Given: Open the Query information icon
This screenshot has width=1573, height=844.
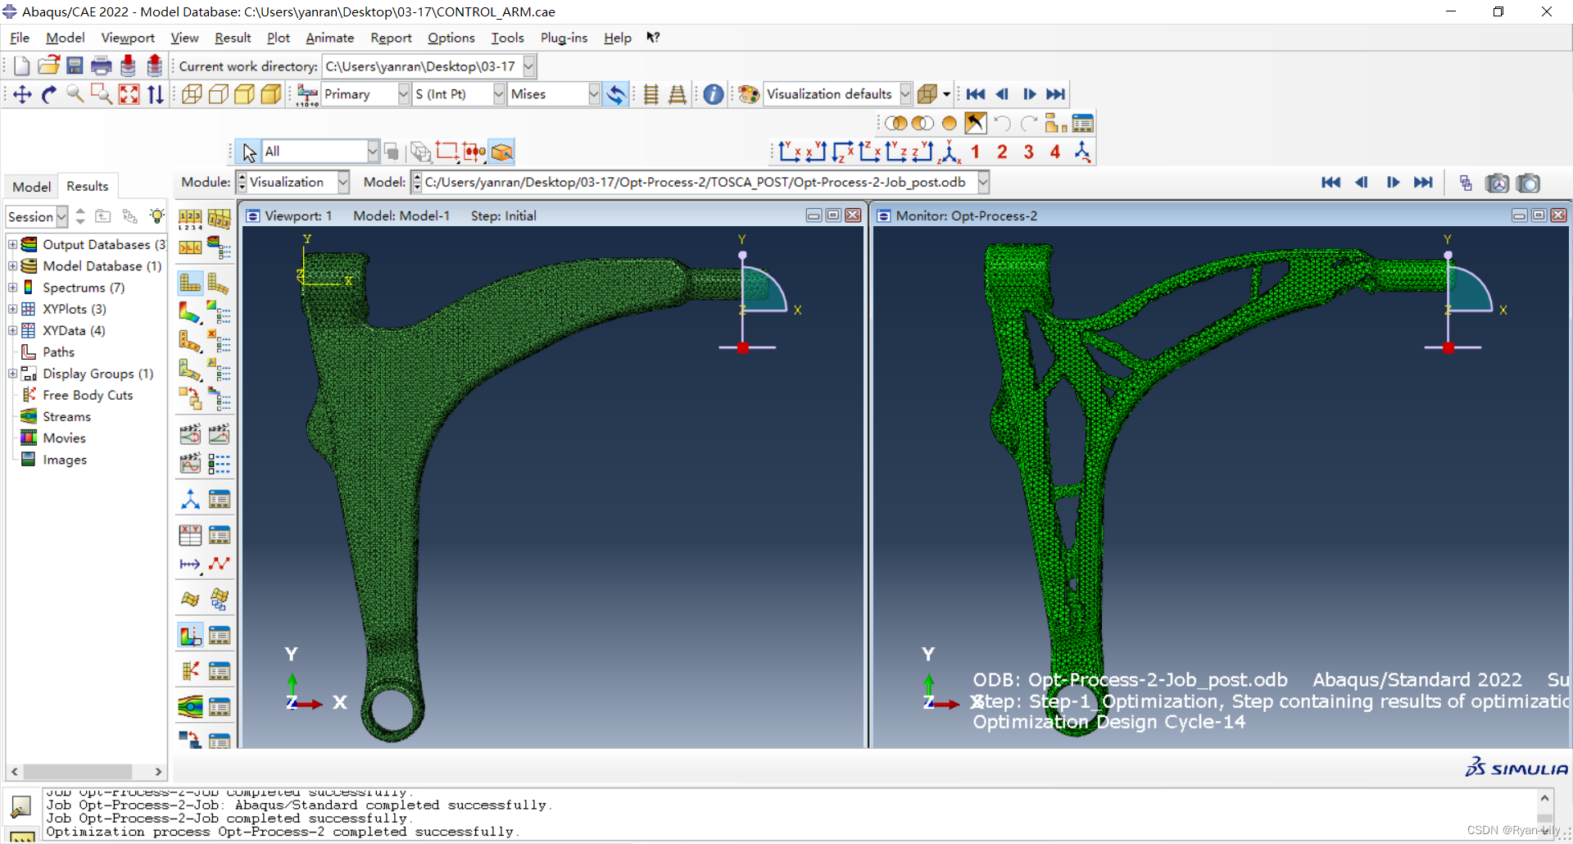Looking at the screenshot, I should (714, 94).
